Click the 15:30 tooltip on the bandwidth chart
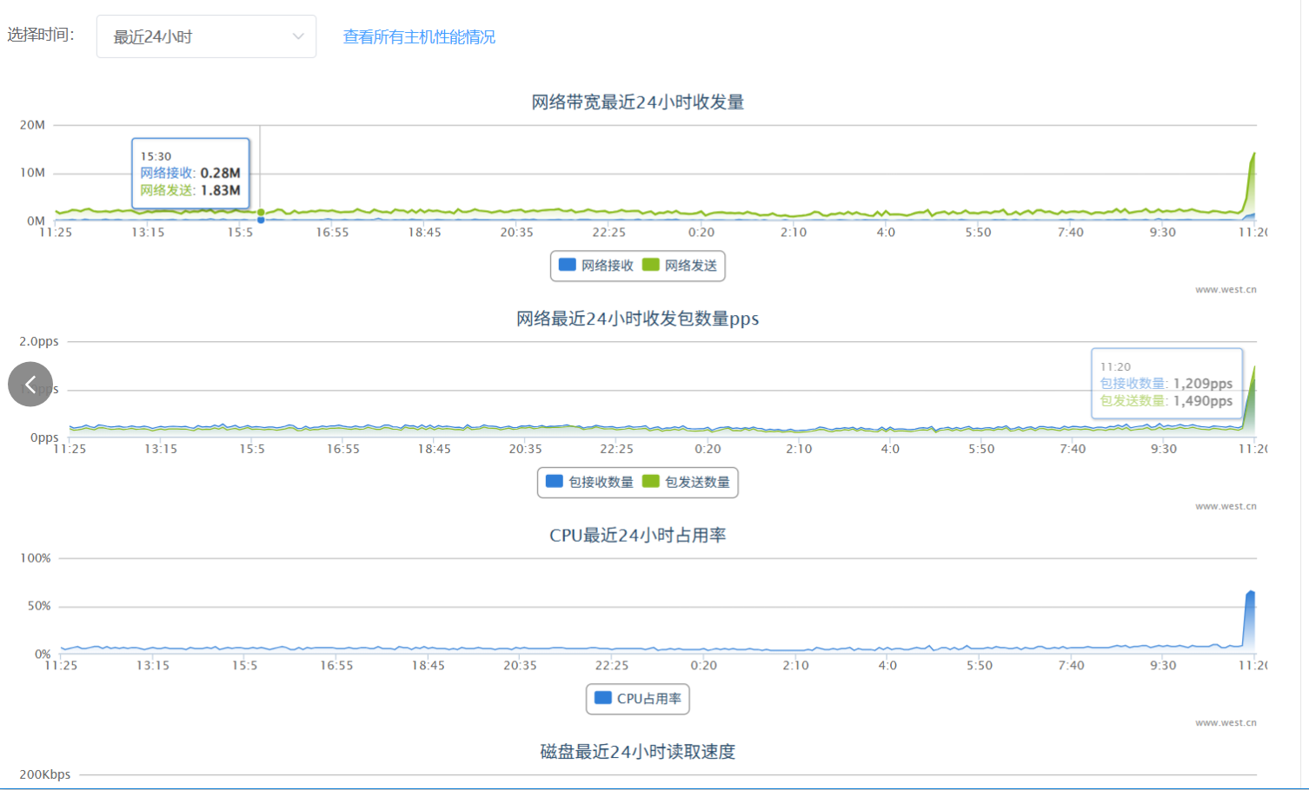The height and width of the screenshot is (790, 1309). 190,174
